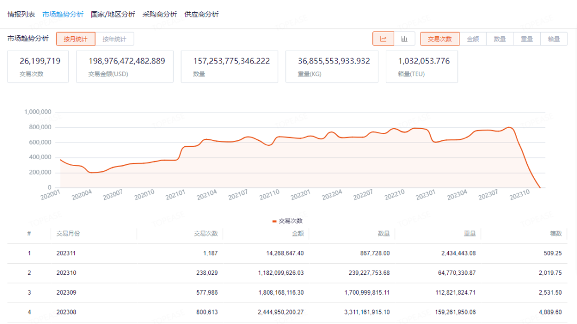Click the 数量 column header
Viewport: 577px width, 324px height.
click(x=384, y=234)
